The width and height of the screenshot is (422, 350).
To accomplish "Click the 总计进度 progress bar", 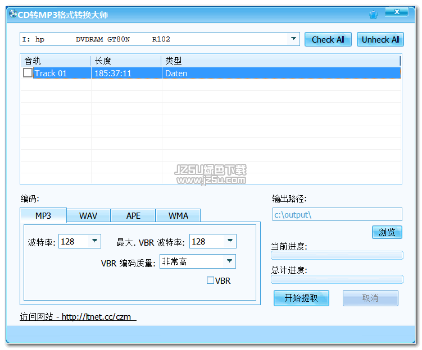I will coord(337,279).
